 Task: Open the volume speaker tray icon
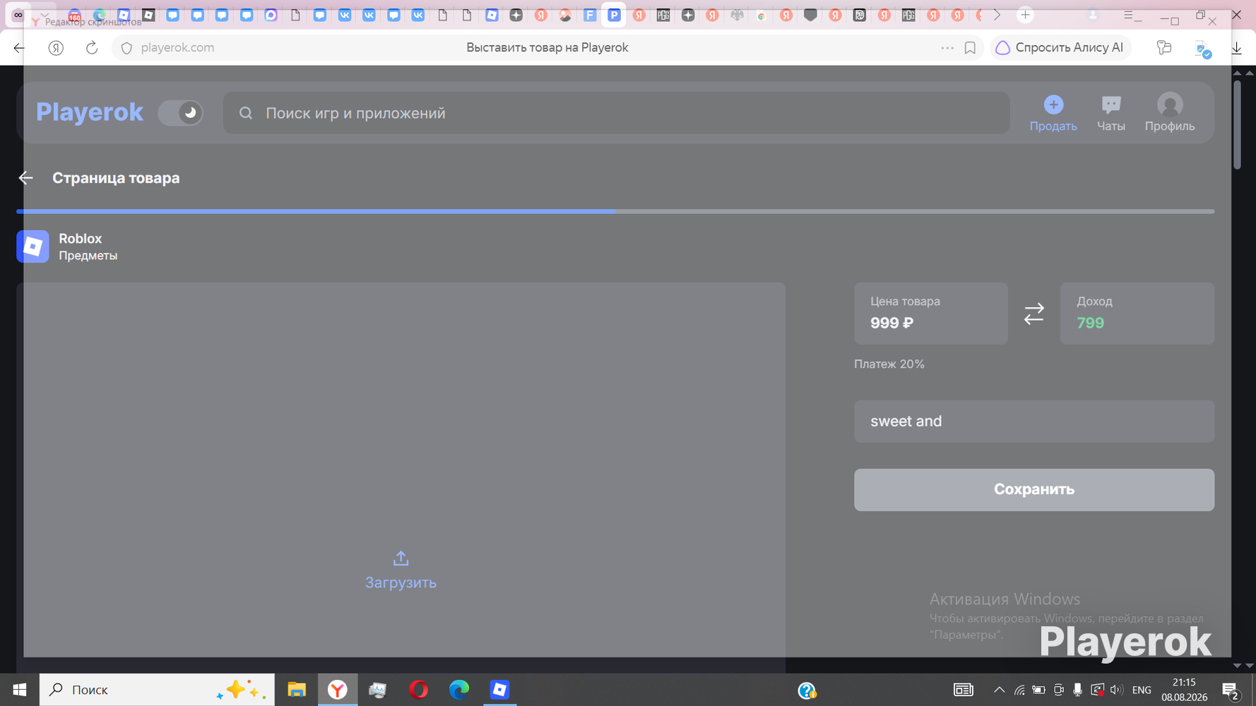click(x=1116, y=690)
